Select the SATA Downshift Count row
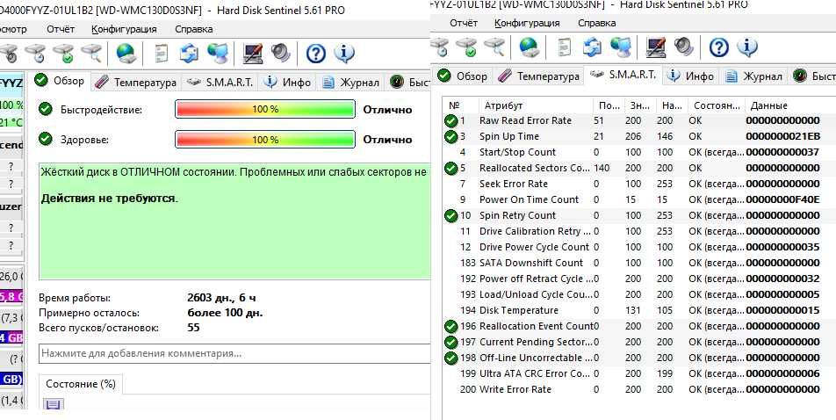 (638, 263)
